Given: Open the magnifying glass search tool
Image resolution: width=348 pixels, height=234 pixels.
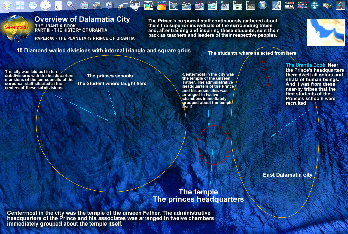Looking at the screenshot, I should pyautogui.click(x=71, y=5).
